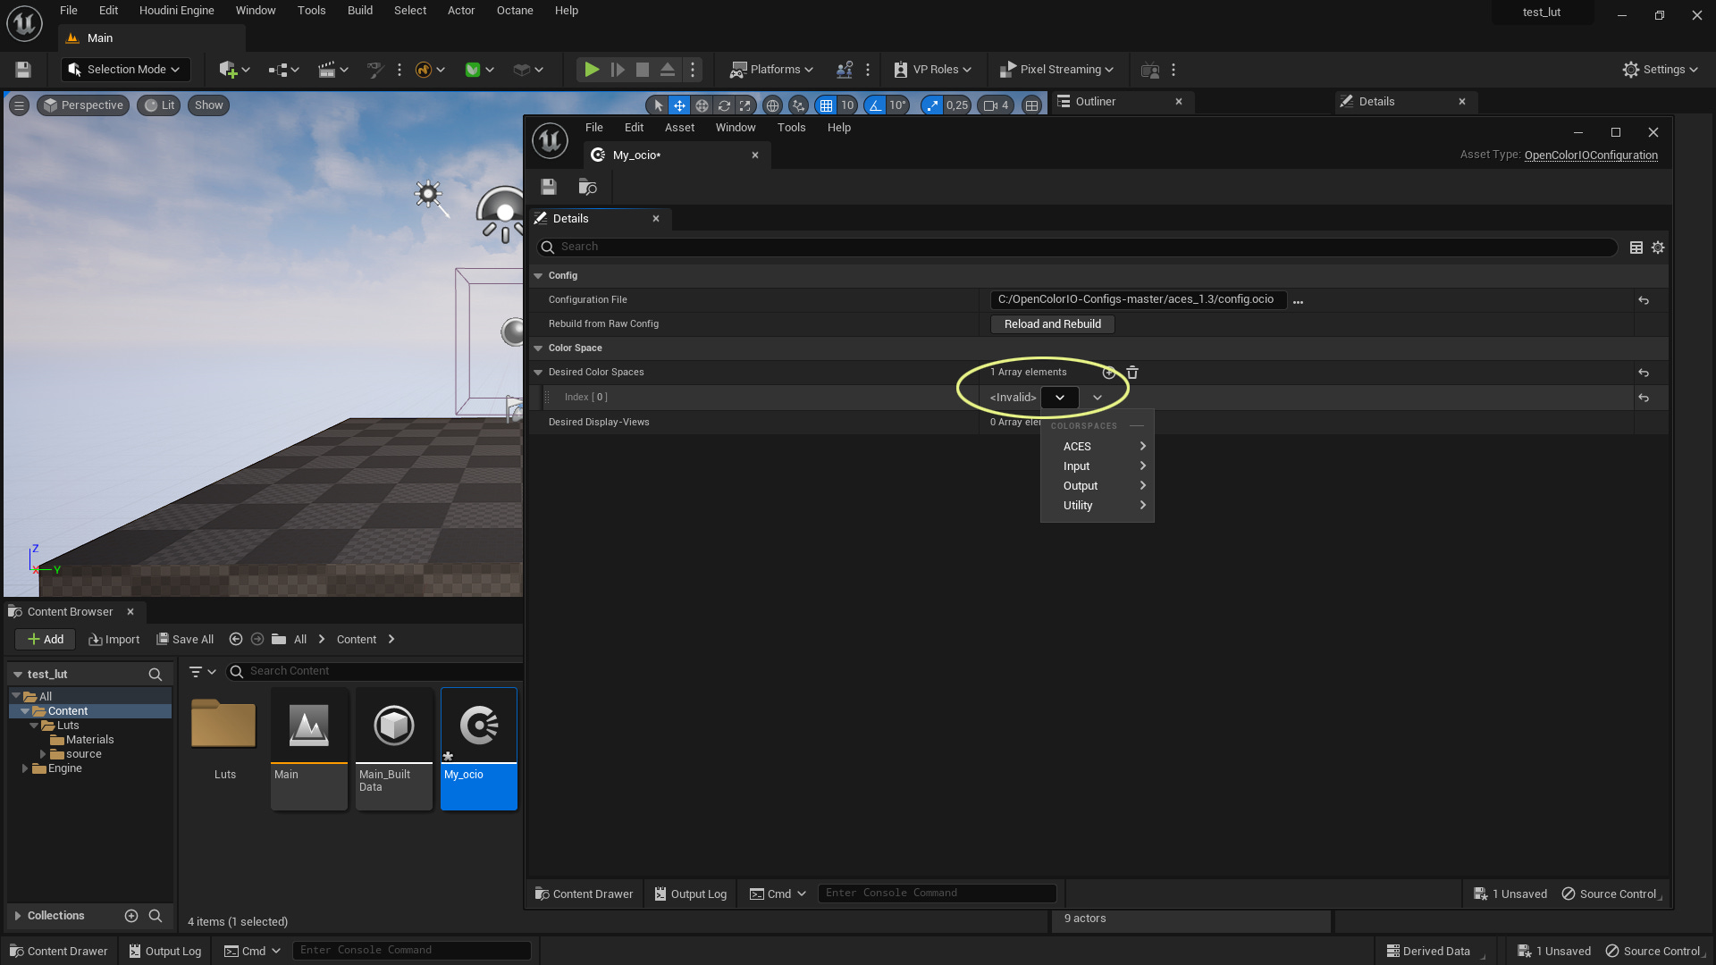1716x965 pixels.
Task: Reset Index [0] value to default
Action: pyautogui.click(x=1644, y=398)
